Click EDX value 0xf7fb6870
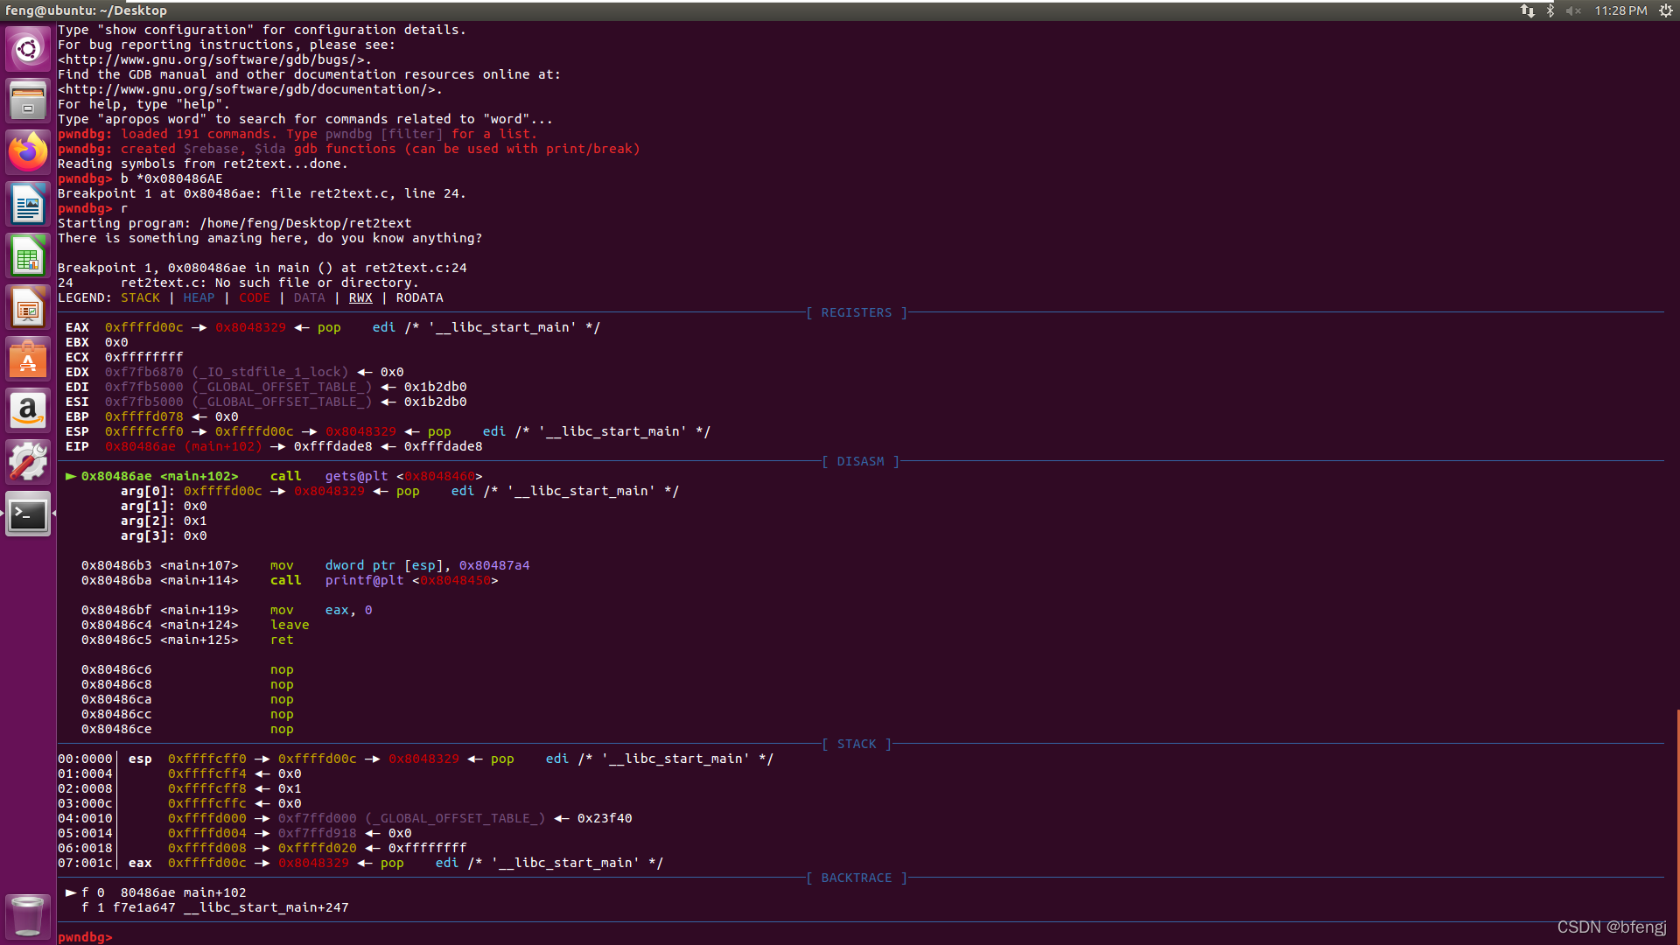Screen dimensions: 1680x945 point(144,372)
